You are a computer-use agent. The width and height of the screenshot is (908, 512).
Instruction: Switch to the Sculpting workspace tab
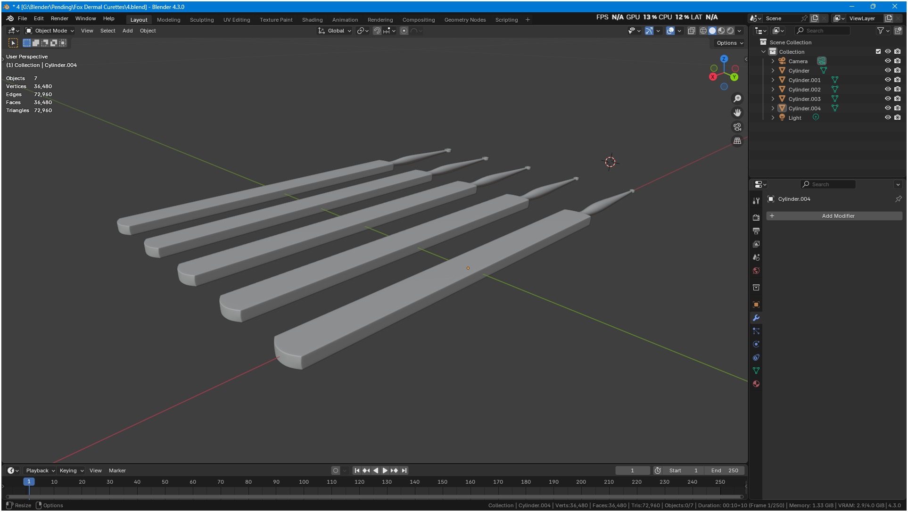point(201,20)
